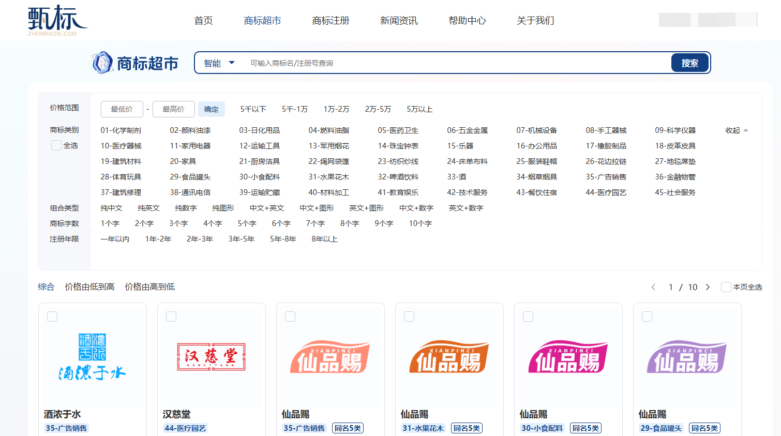Select category 33-酒
Image resolution: width=781 pixels, height=436 pixels.
coord(457,177)
